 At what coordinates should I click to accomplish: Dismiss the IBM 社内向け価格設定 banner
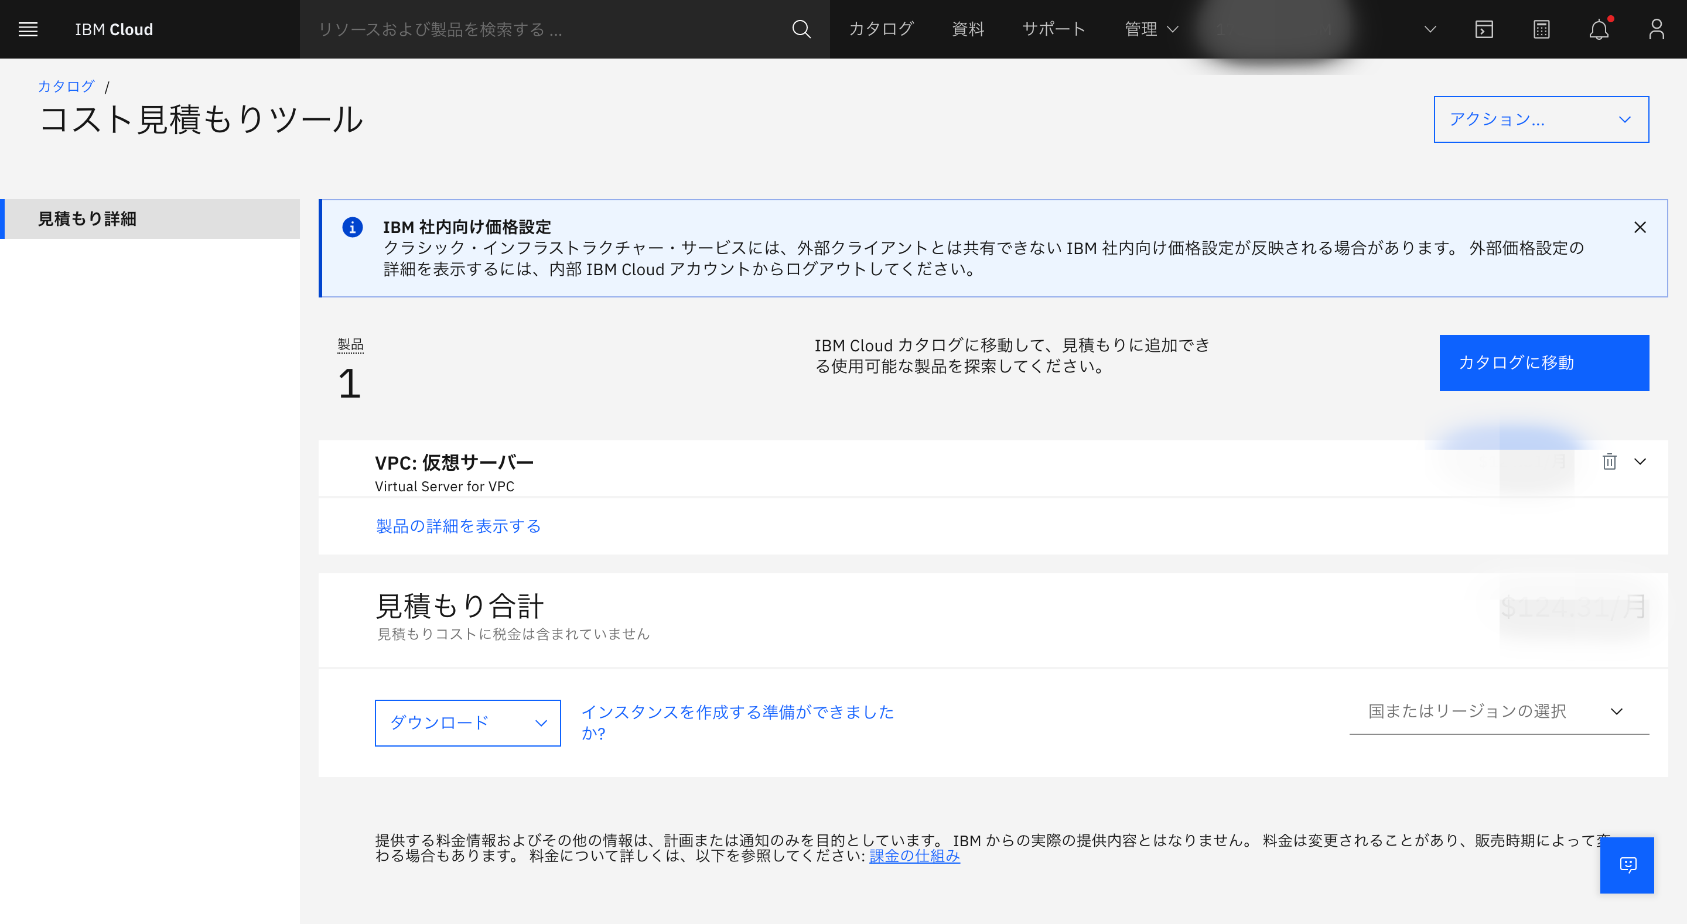[x=1640, y=227]
